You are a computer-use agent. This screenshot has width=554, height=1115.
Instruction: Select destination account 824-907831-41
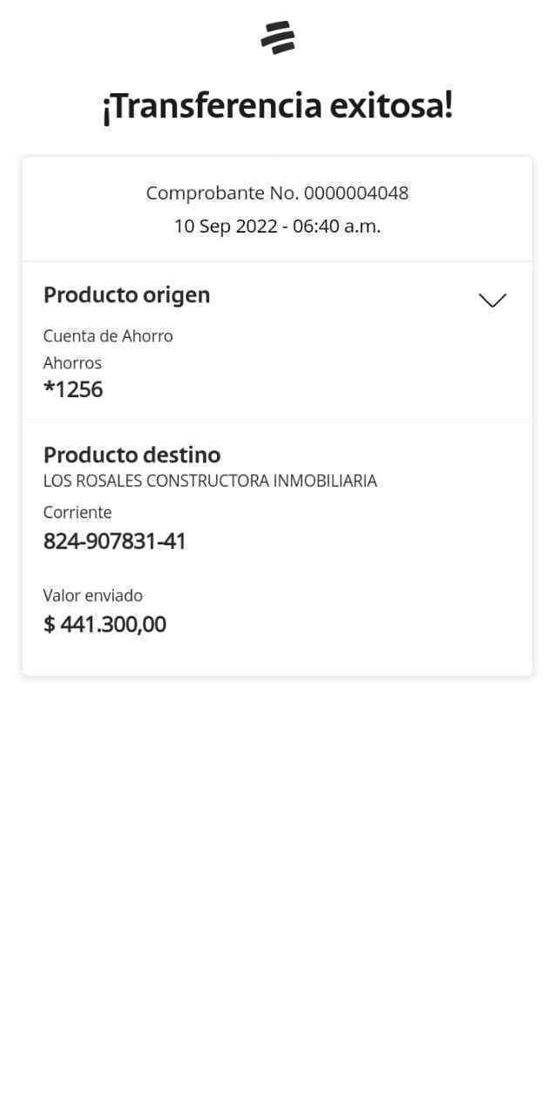coord(115,542)
